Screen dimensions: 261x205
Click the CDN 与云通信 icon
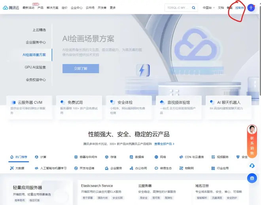point(181,157)
